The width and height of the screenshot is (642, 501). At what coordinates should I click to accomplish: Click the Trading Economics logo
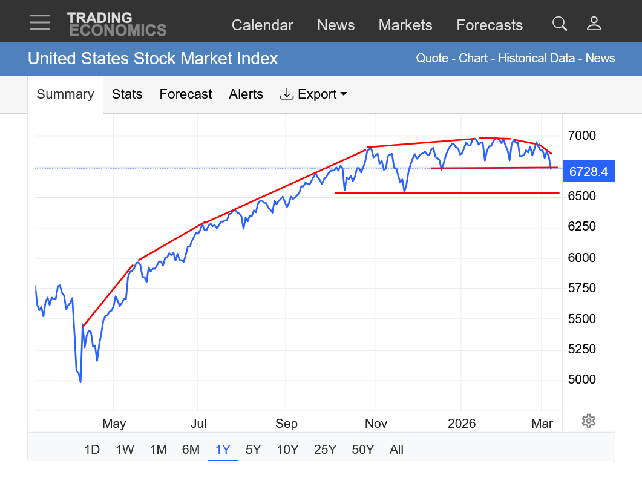coord(116,24)
